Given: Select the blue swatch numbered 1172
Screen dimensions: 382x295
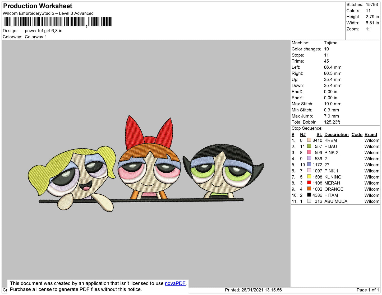Looking at the screenshot, I should [x=309, y=164].
